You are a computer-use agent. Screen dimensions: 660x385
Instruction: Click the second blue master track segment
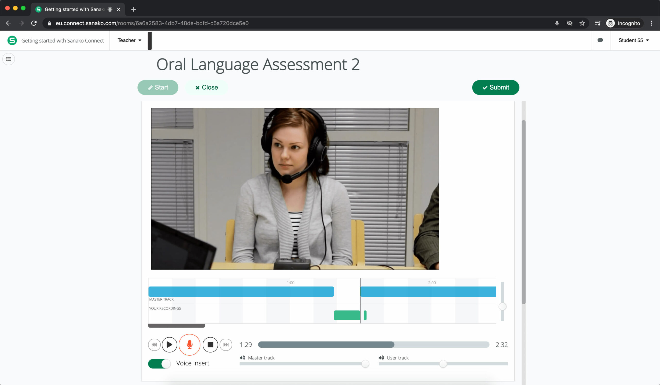[428, 291]
